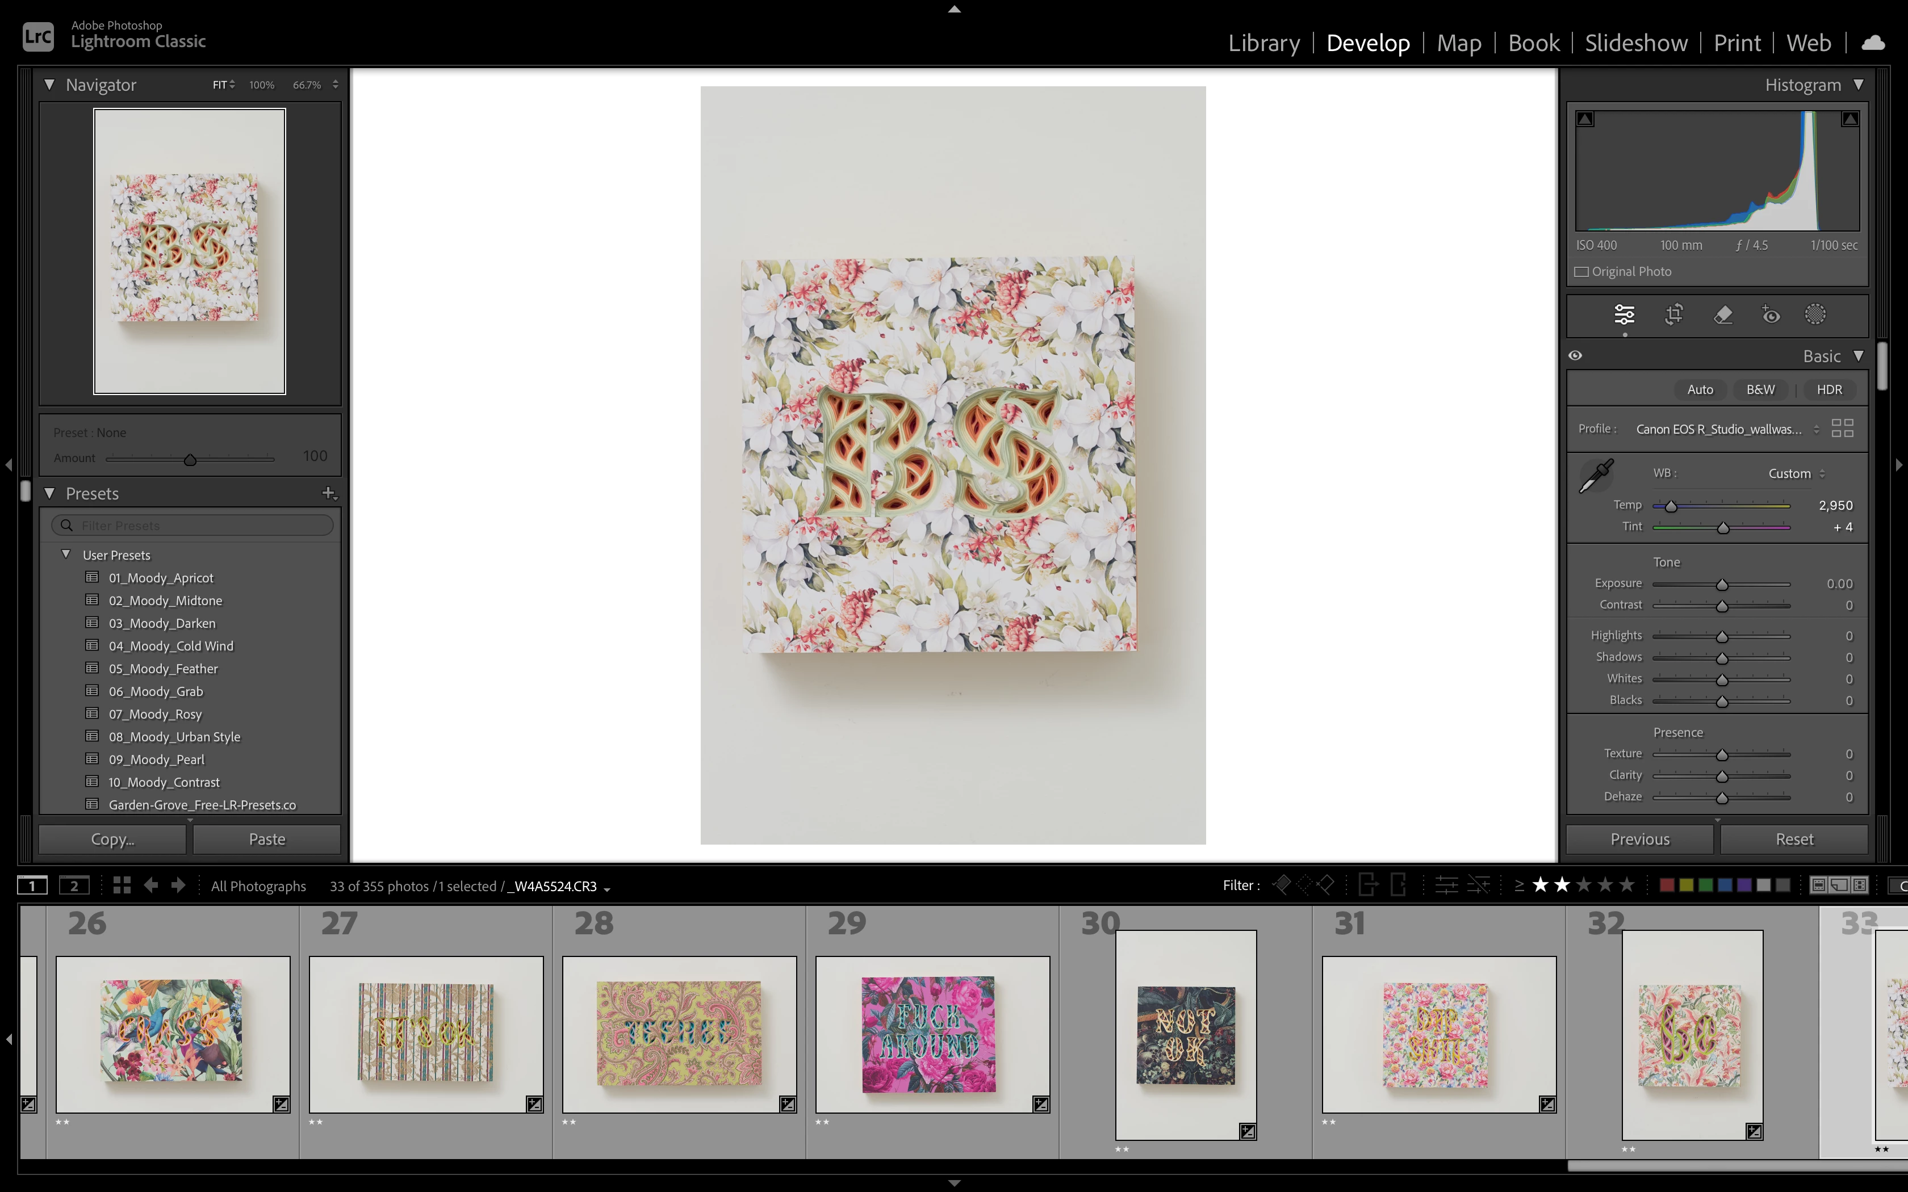The width and height of the screenshot is (1908, 1192).
Task: Click the Exposure slider handle
Action: click(1722, 584)
